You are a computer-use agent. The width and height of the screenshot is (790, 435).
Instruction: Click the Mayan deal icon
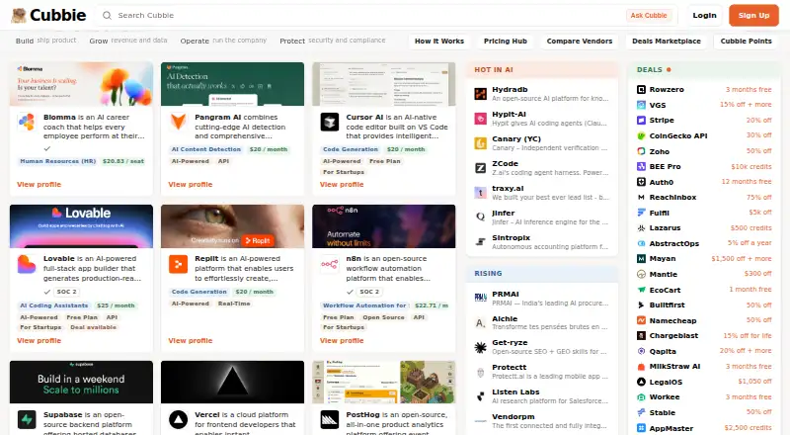coord(641,258)
